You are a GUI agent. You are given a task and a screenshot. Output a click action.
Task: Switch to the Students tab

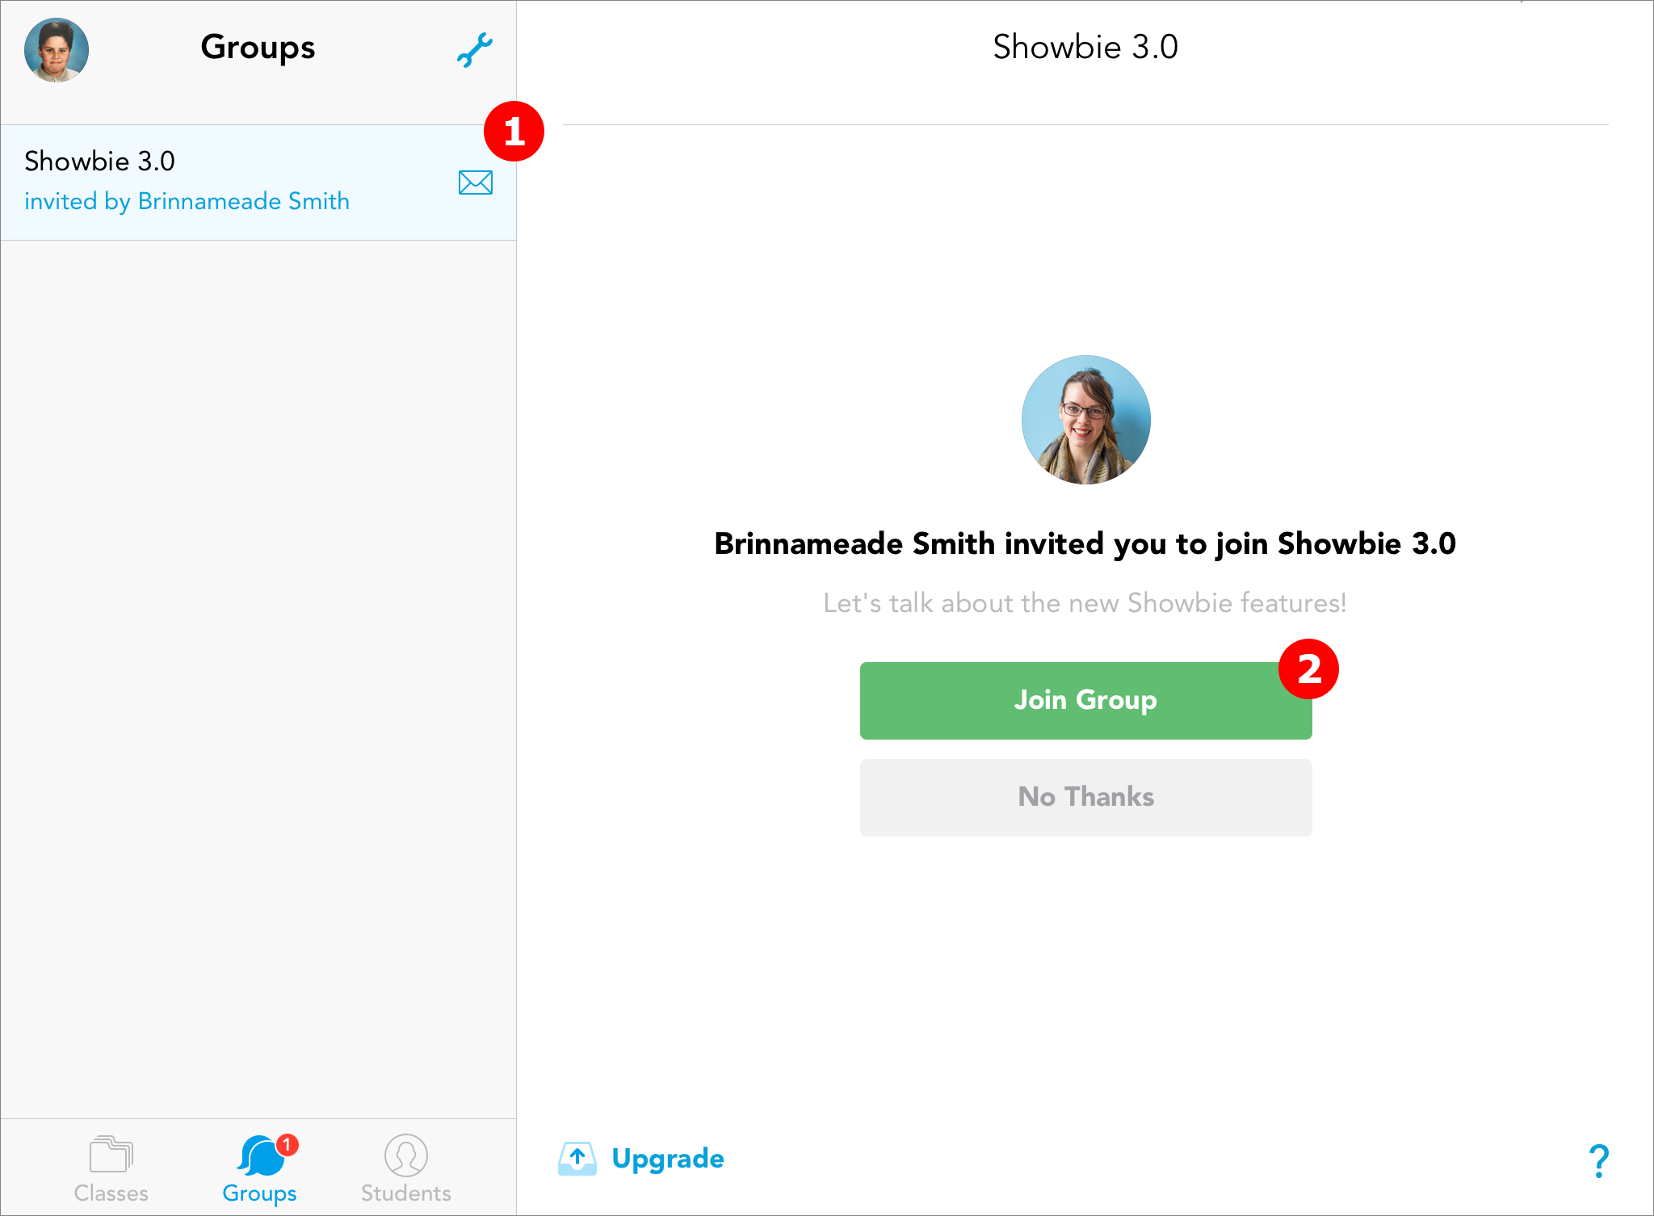click(x=406, y=1169)
